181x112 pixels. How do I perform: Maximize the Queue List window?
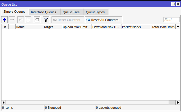coord(173,4)
